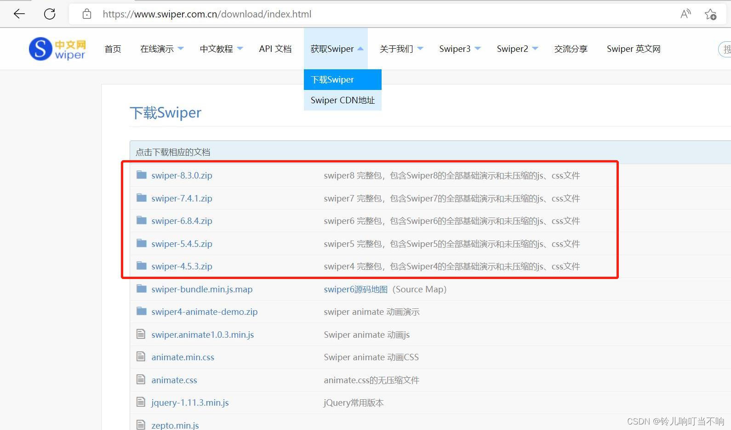Viewport: 731px width, 430px height.
Task: Click folder icon beside swiper-4.5.3.zip
Action: 142,266
